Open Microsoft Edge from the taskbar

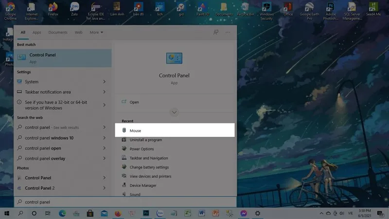pyautogui.click(x=62, y=213)
